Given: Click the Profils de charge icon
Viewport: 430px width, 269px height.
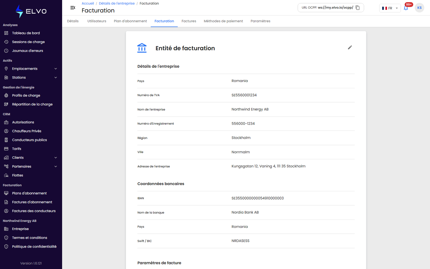Looking at the screenshot, I should (x=6, y=95).
